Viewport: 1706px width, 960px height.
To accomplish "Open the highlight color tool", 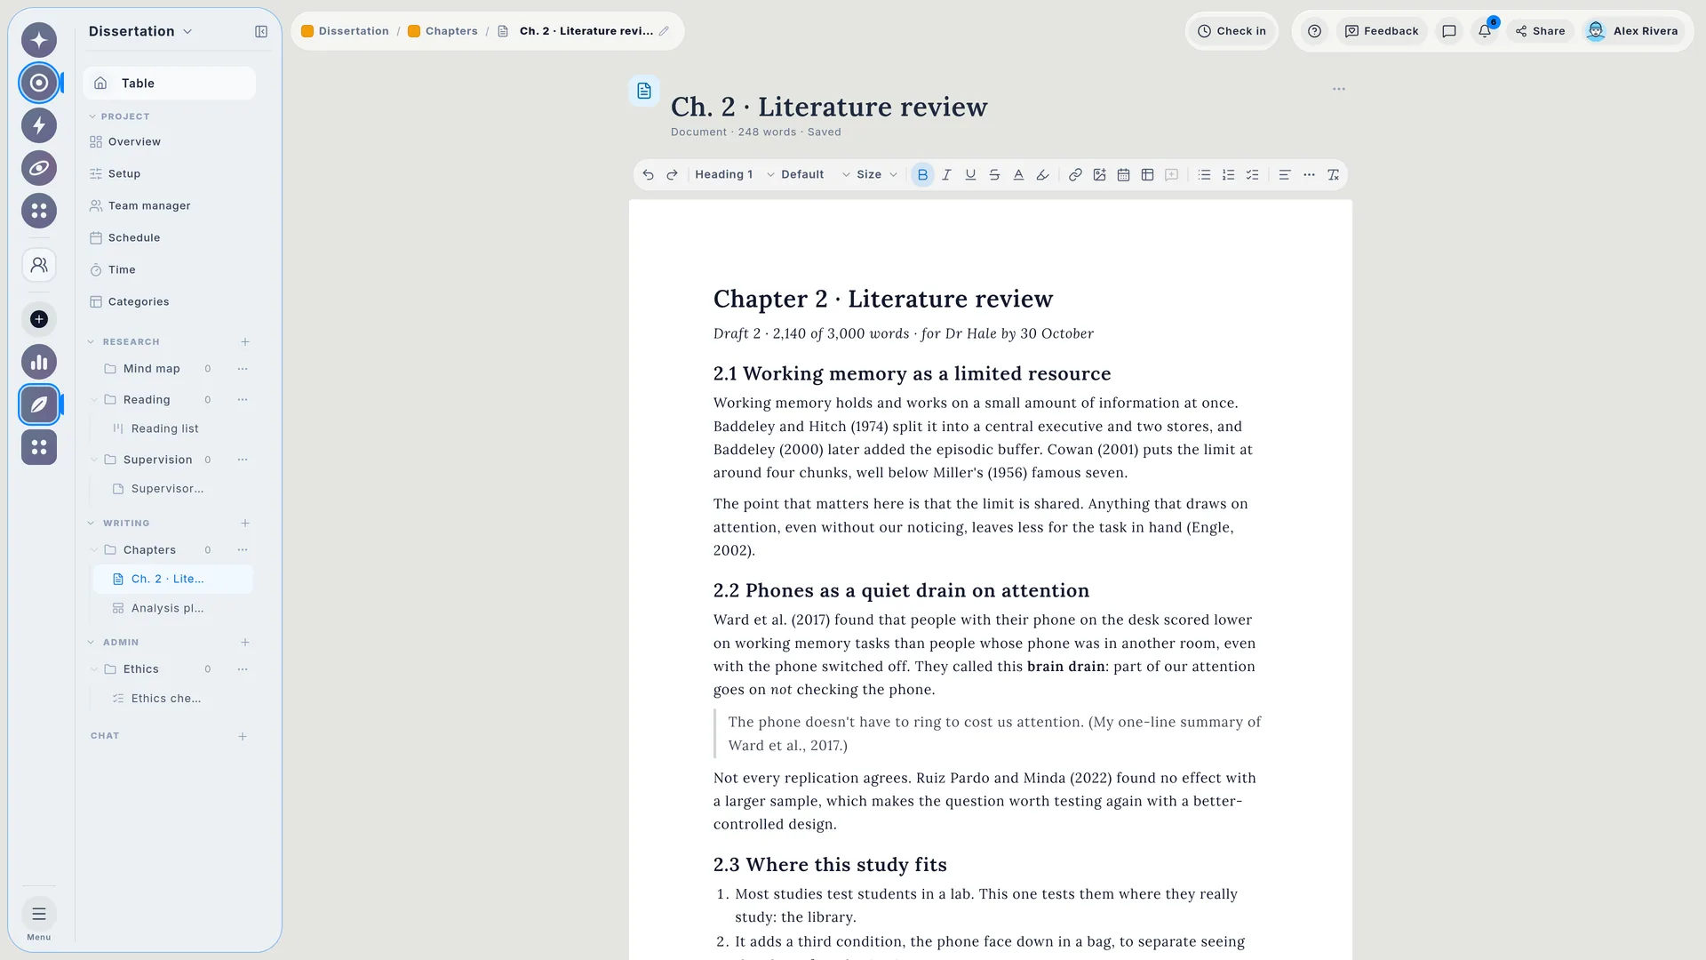I will [1042, 175].
